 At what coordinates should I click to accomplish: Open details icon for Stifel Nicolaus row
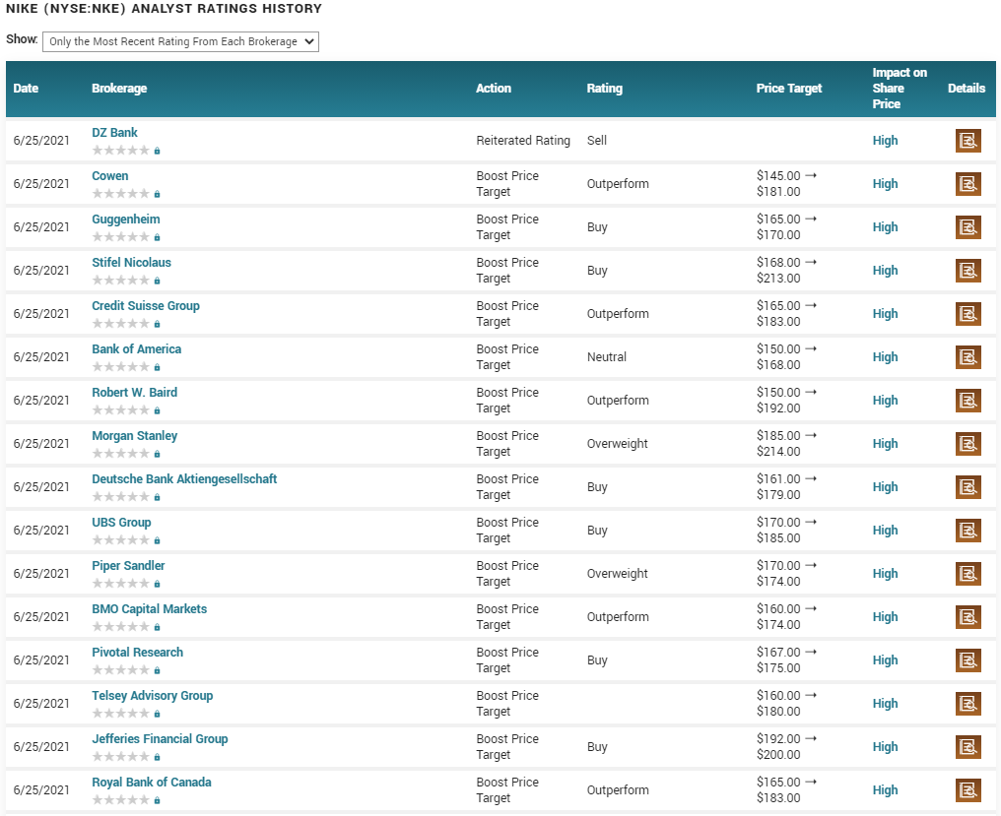968,271
